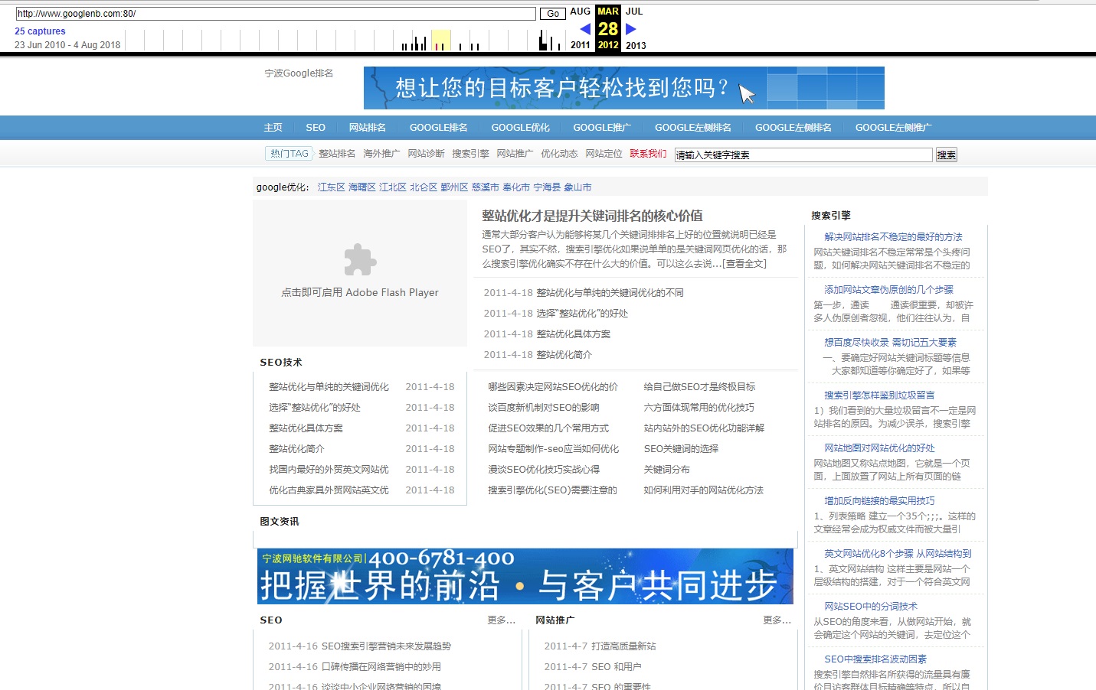Viewport: 1096px width, 690px height.
Task: Open the 25 captures link
Action: (40, 31)
